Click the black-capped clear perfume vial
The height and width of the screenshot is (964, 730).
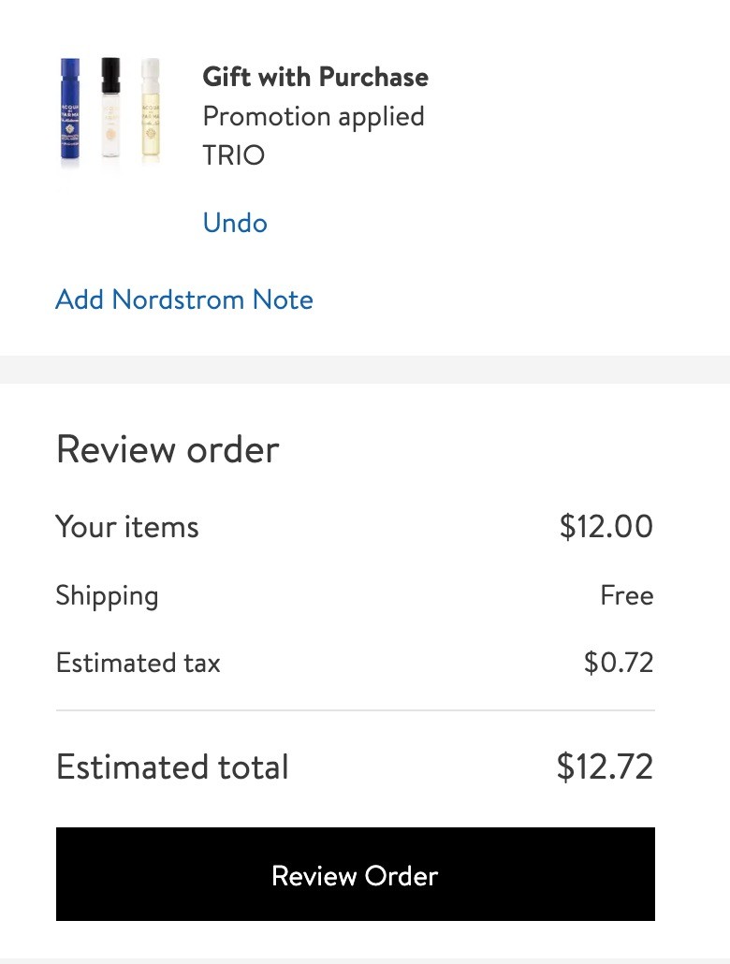click(110, 109)
